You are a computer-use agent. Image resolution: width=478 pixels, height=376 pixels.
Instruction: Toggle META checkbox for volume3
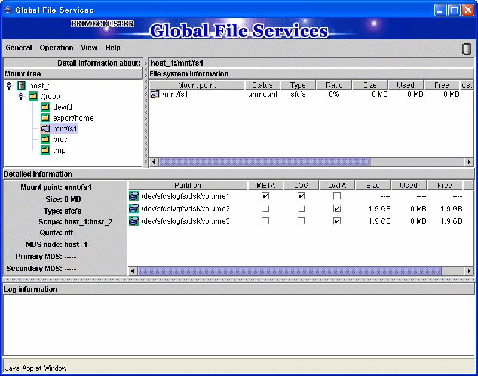click(x=265, y=221)
